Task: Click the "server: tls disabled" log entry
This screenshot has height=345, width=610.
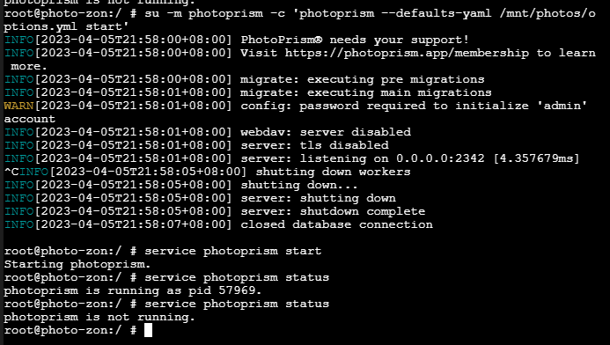Action: click(x=315, y=145)
